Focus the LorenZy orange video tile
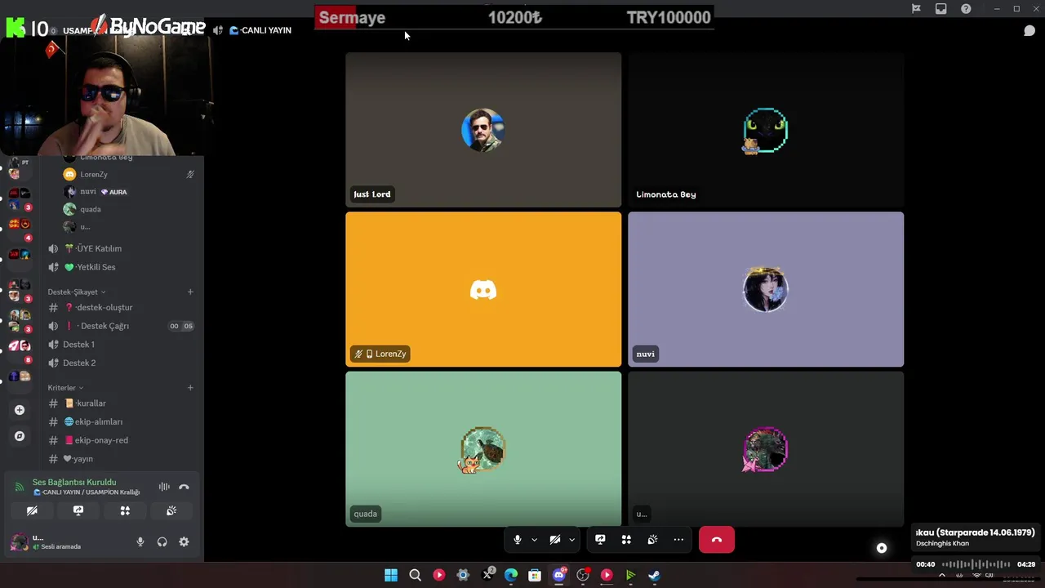Viewport: 1045px width, 588px height. point(483,289)
